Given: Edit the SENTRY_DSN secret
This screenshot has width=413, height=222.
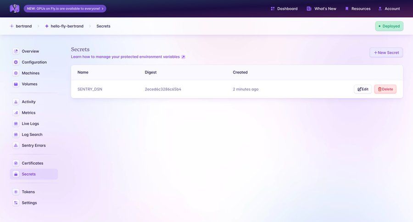Looking at the screenshot, I should (363, 89).
